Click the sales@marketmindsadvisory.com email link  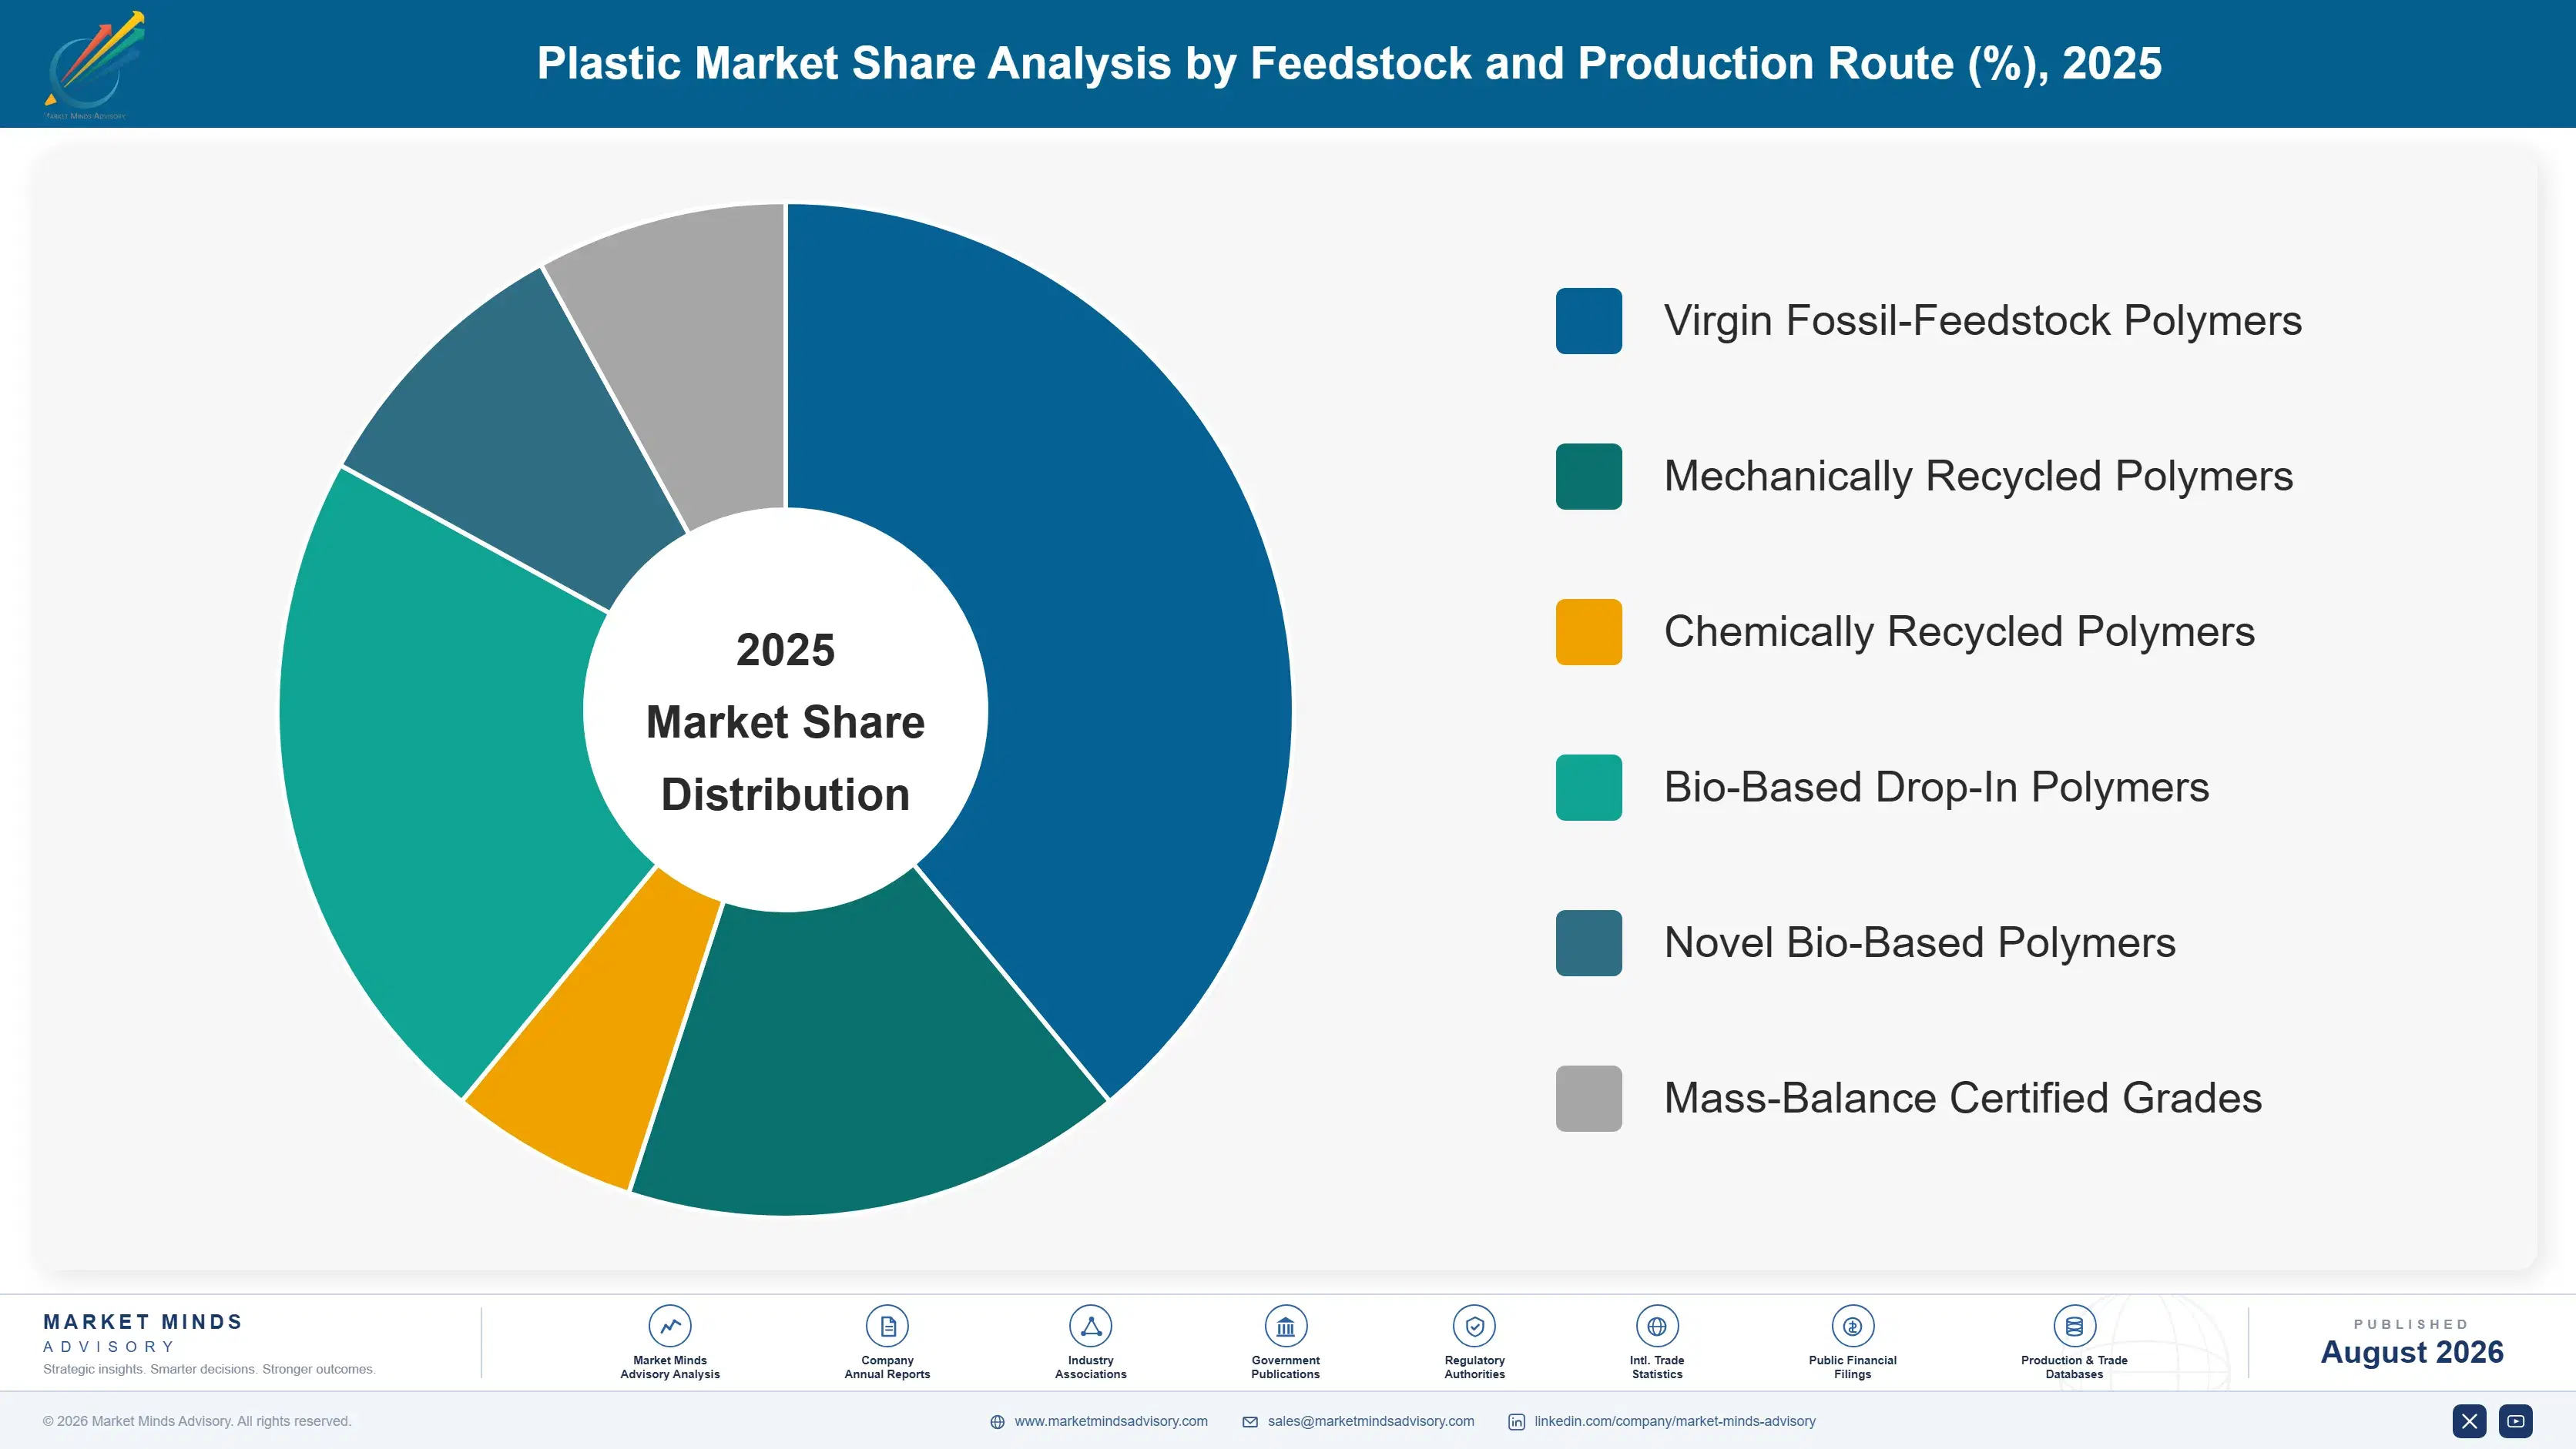point(1371,1421)
